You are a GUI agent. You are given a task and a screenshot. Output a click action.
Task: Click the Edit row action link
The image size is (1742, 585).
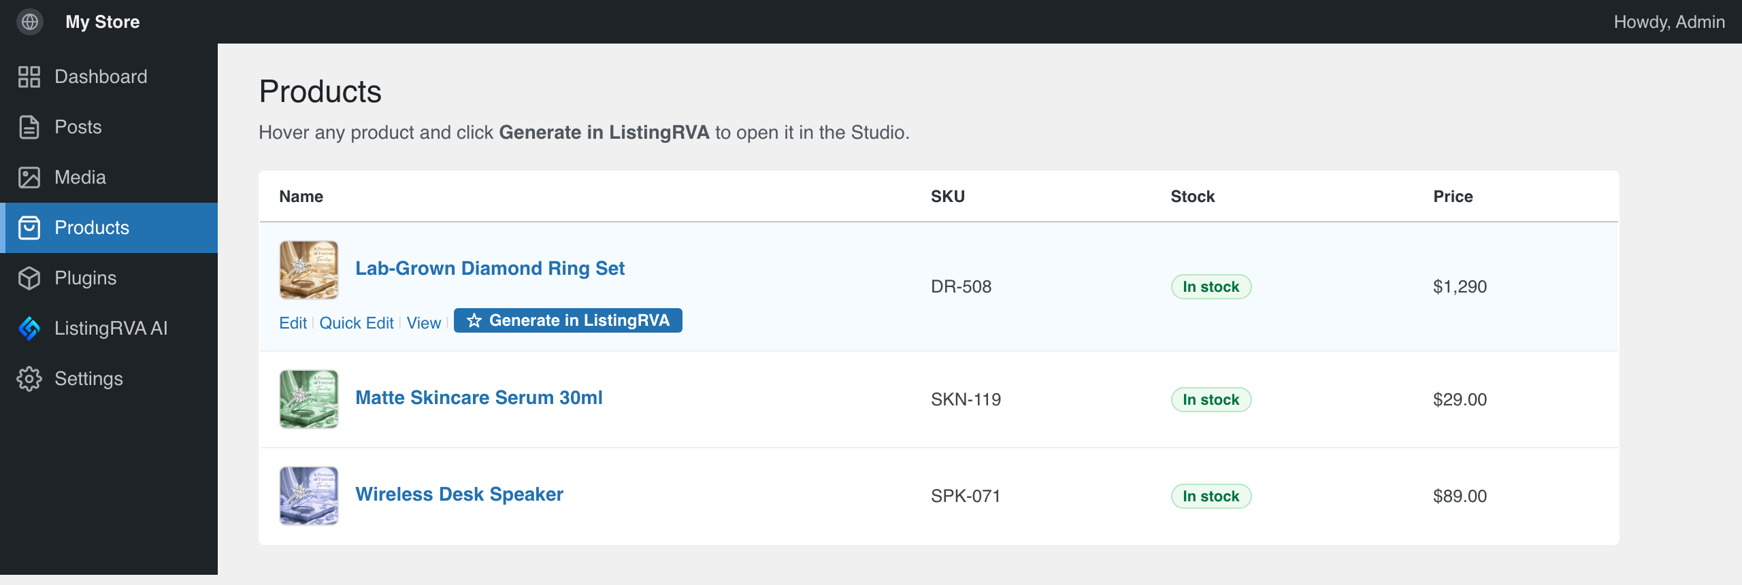[x=293, y=322]
